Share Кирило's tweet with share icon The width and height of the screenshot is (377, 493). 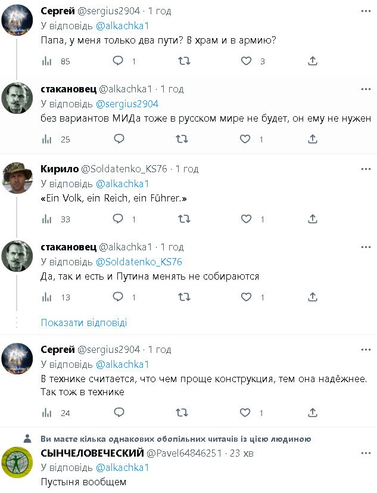(x=313, y=219)
